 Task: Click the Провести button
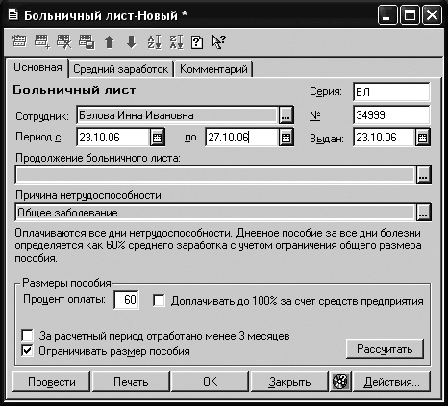pos(52,382)
